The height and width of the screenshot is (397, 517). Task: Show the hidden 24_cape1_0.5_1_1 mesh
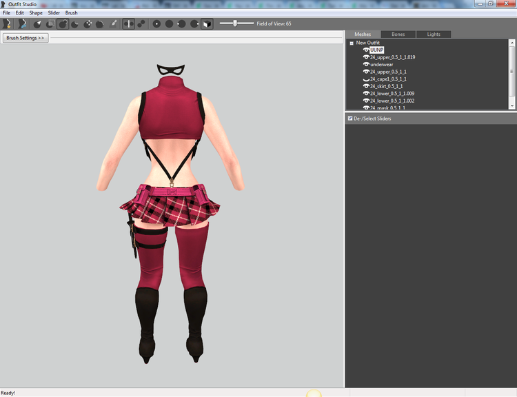coord(366,79)
